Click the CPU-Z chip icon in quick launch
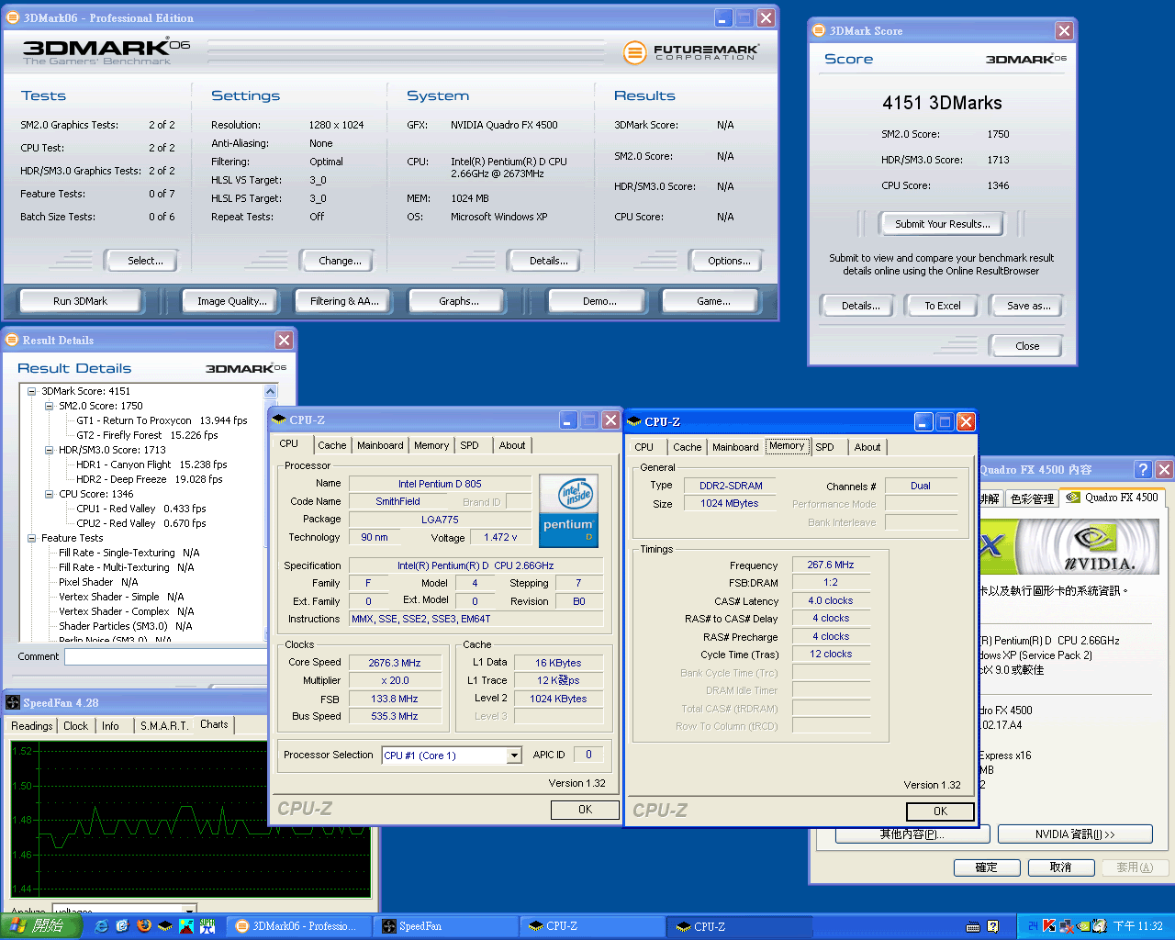 [165, 926]
